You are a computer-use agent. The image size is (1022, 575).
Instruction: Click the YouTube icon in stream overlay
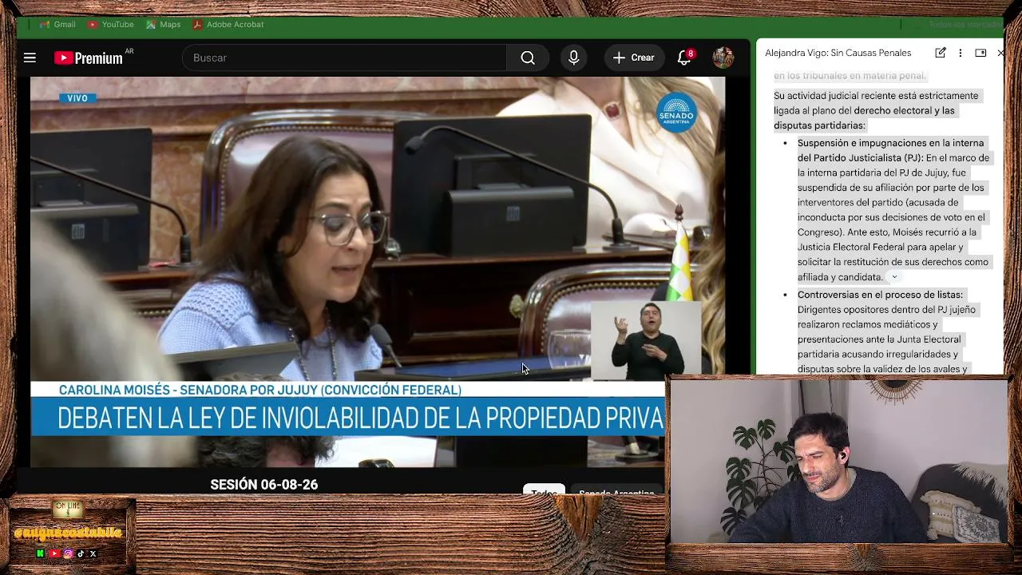click(x=54, y=553)
